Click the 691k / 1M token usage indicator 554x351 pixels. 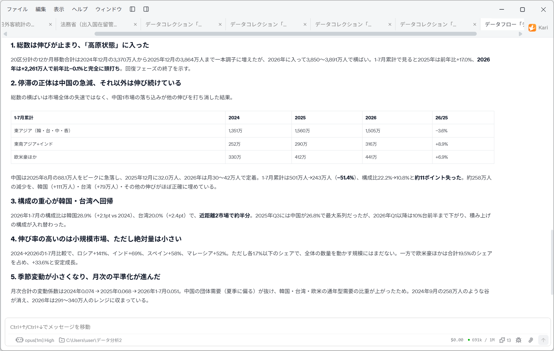tap(481, 340)
